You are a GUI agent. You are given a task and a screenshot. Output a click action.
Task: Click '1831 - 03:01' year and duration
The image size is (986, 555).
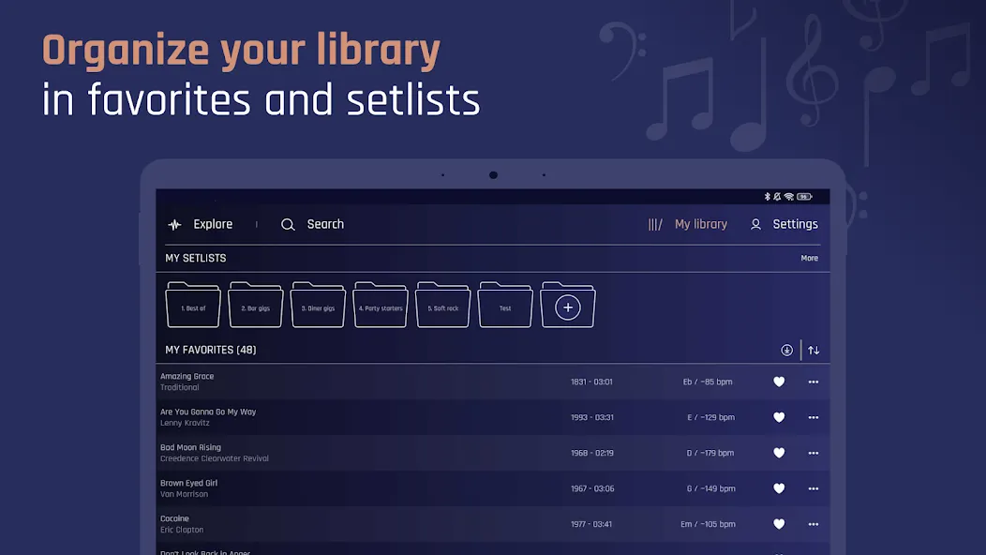pyautogui.click(x=591, y=382)
